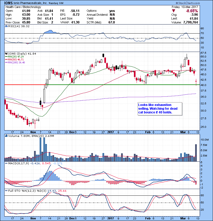
Task: Click the MA(50) 46.71 legend text
Action: tap(16, 60)
